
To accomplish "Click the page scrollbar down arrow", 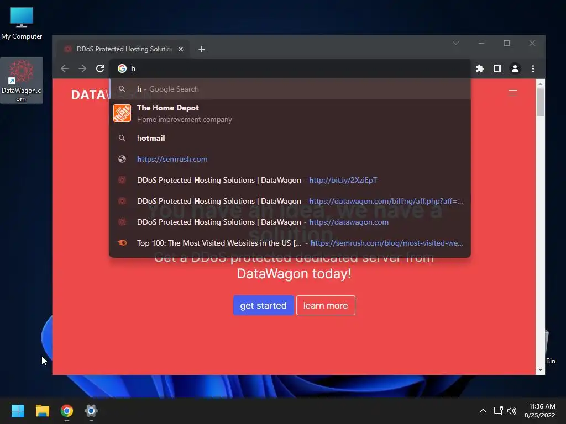I will pos(540,370).
